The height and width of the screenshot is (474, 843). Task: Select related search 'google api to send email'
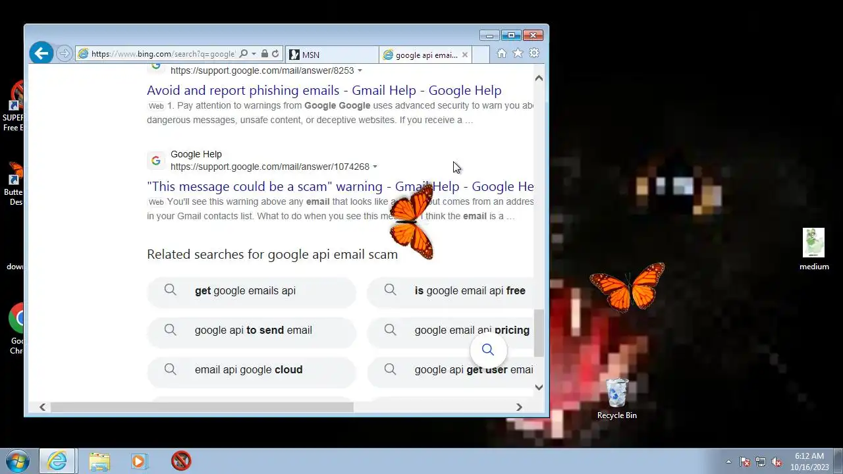pos(252,330)
